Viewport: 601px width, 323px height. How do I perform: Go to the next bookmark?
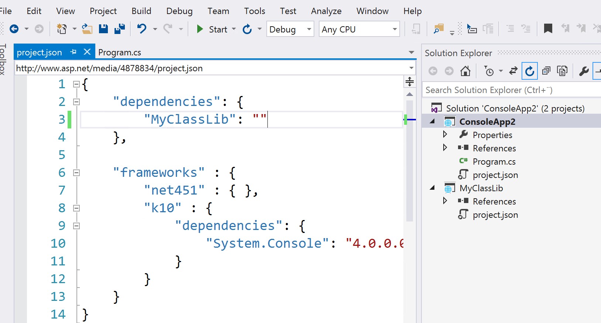click(x=581, y=28)
